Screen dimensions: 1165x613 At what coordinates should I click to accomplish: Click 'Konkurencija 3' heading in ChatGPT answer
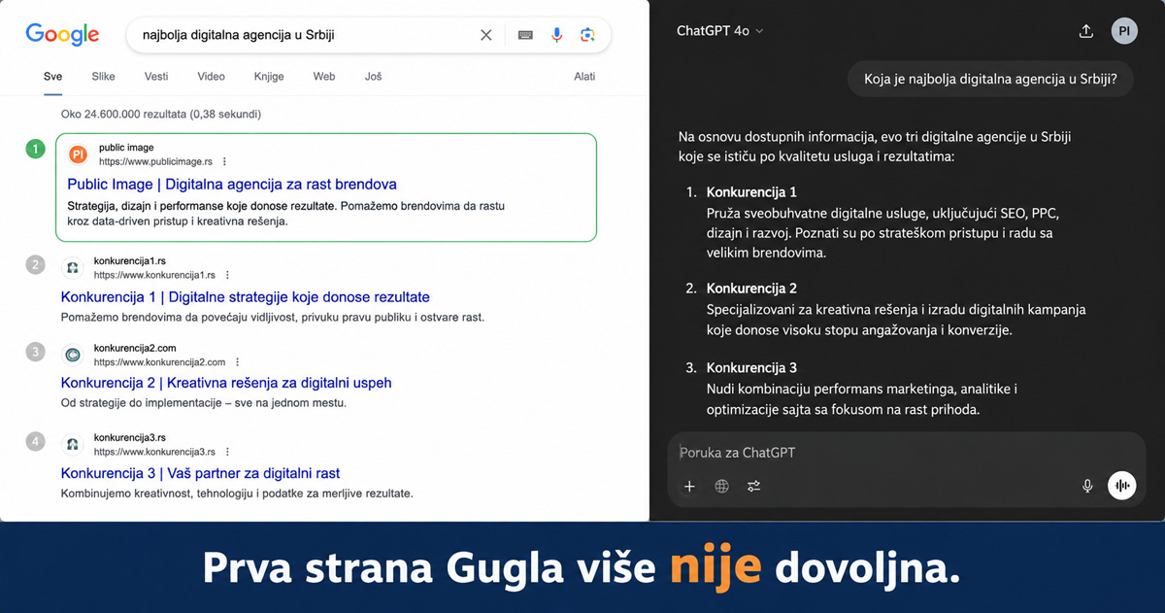751,368
